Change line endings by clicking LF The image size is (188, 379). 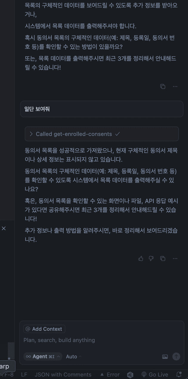24,374
